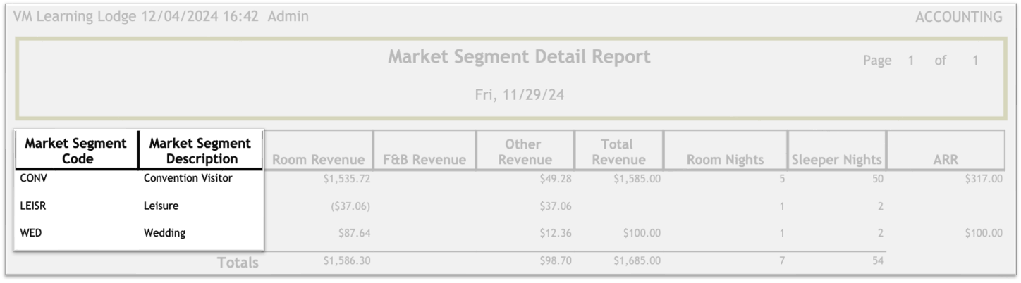
Task: Click the ACCOUNTING label in the header
Action: tap(958, 17)
